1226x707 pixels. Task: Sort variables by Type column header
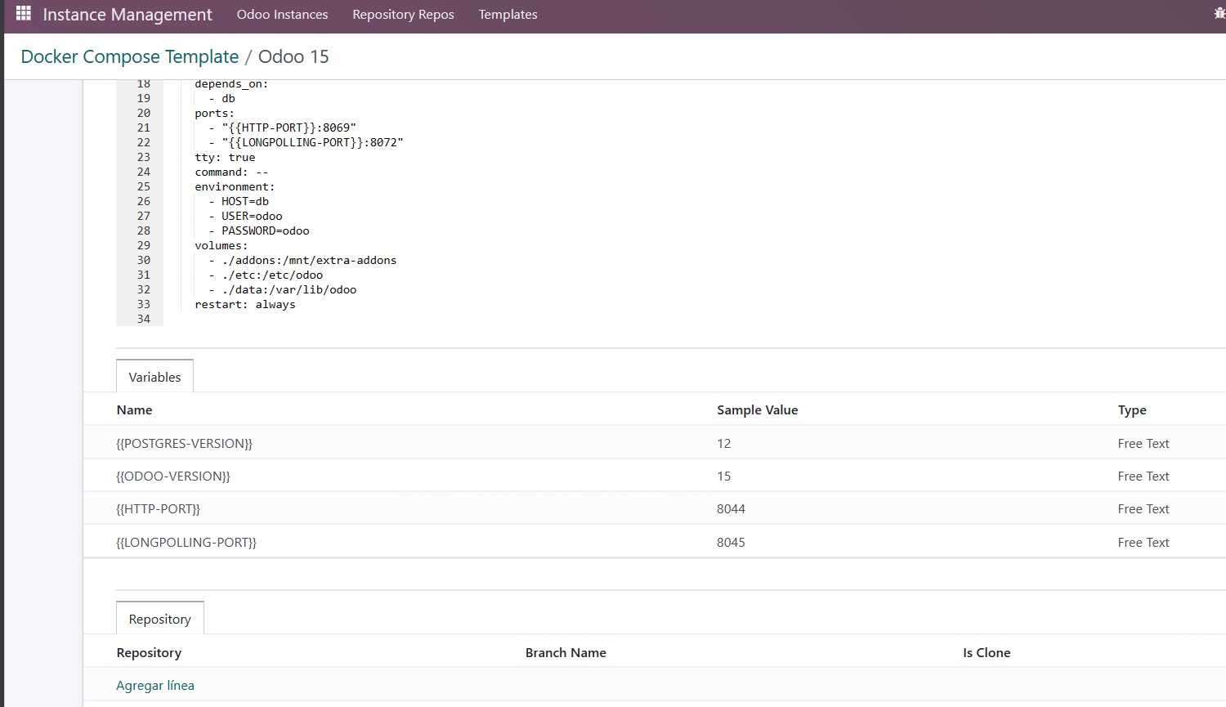1132,410
